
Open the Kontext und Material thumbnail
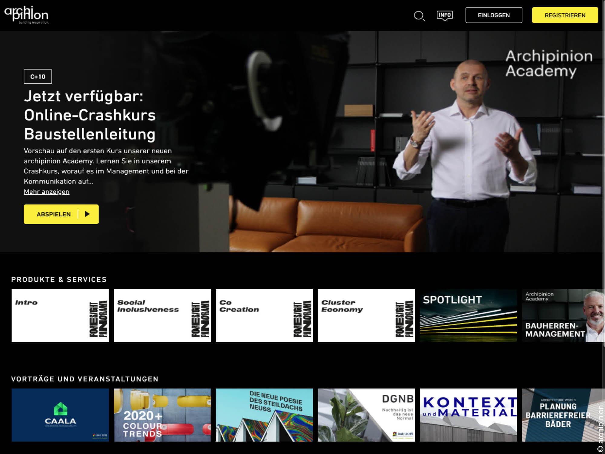point(468,415)
